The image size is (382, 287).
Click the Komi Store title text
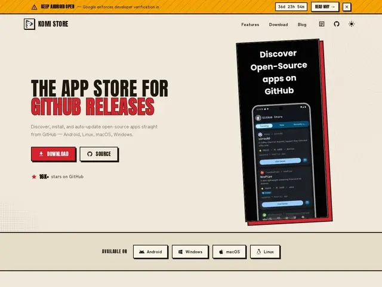(x=53, y=24)
